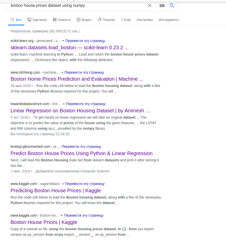The height and width of the screenshot is (240, 226).
Task: Open Boston Home Prices Prediction and Evaluation result
Action: (x=77, y=79)
